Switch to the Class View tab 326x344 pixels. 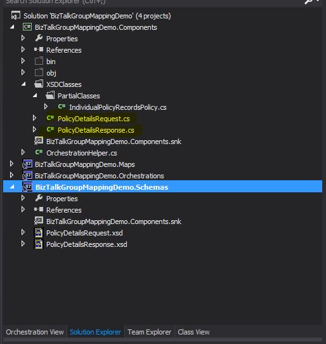click(193, 332)
